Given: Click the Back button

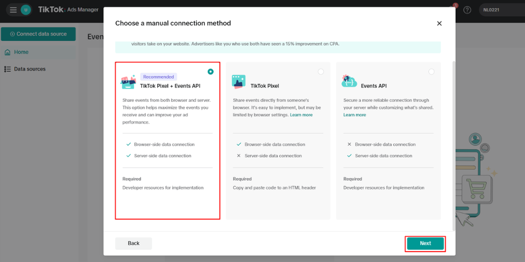Looking at the screenshot, I should click(x=133, y=243).
